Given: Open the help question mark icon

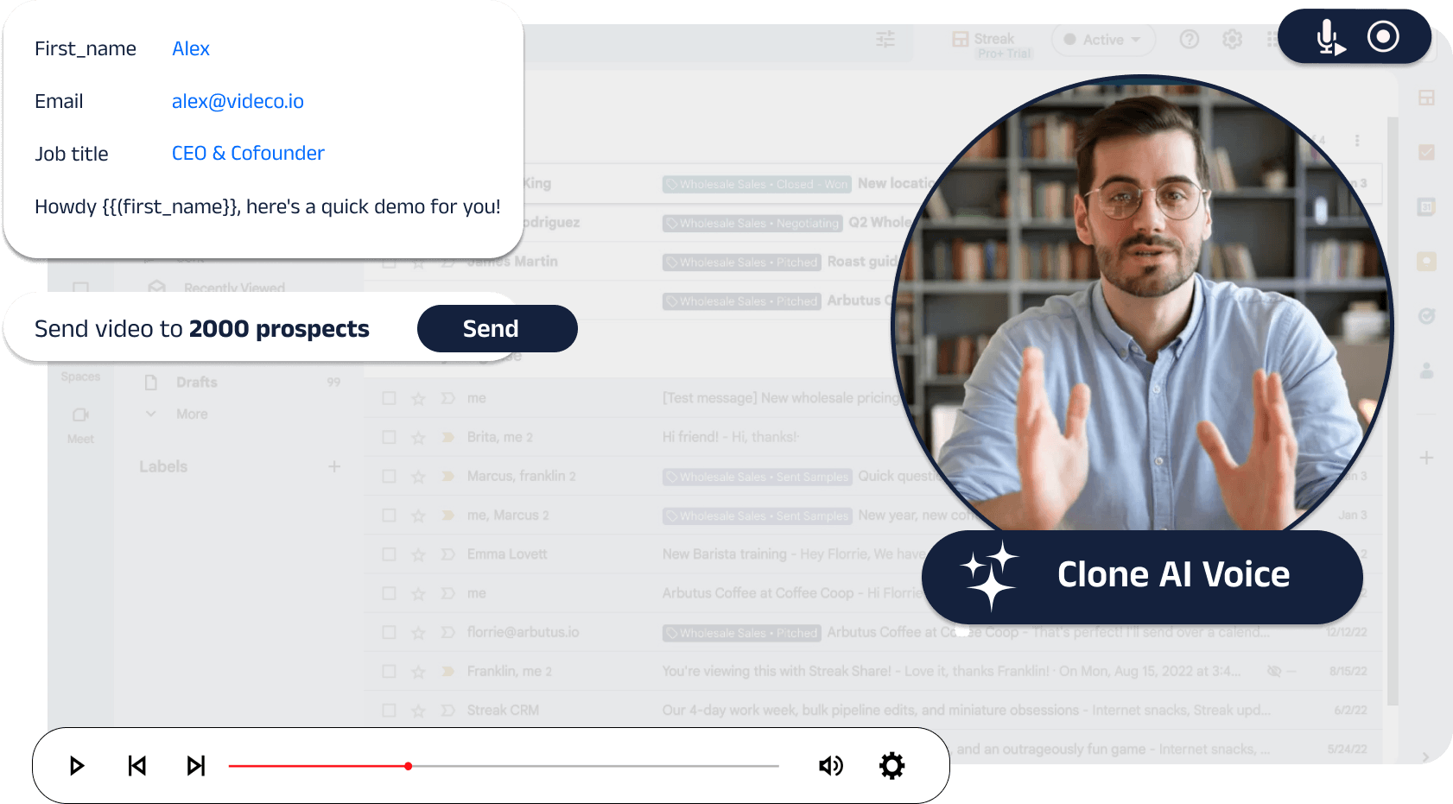Looking at the screenshot, I should pos(1190,39).
